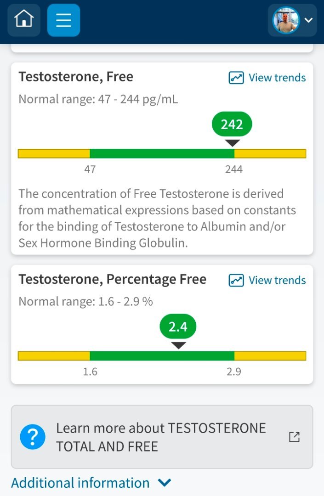Click the Free Testosterone trends chart icon
This screenshot has width=324, height=496.
(236, 78)
